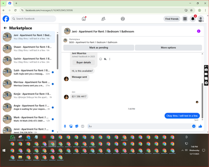Attach a photo with the image icon
Image resolution: width=209 pixels, height=167 pixels.
[71, 126]
